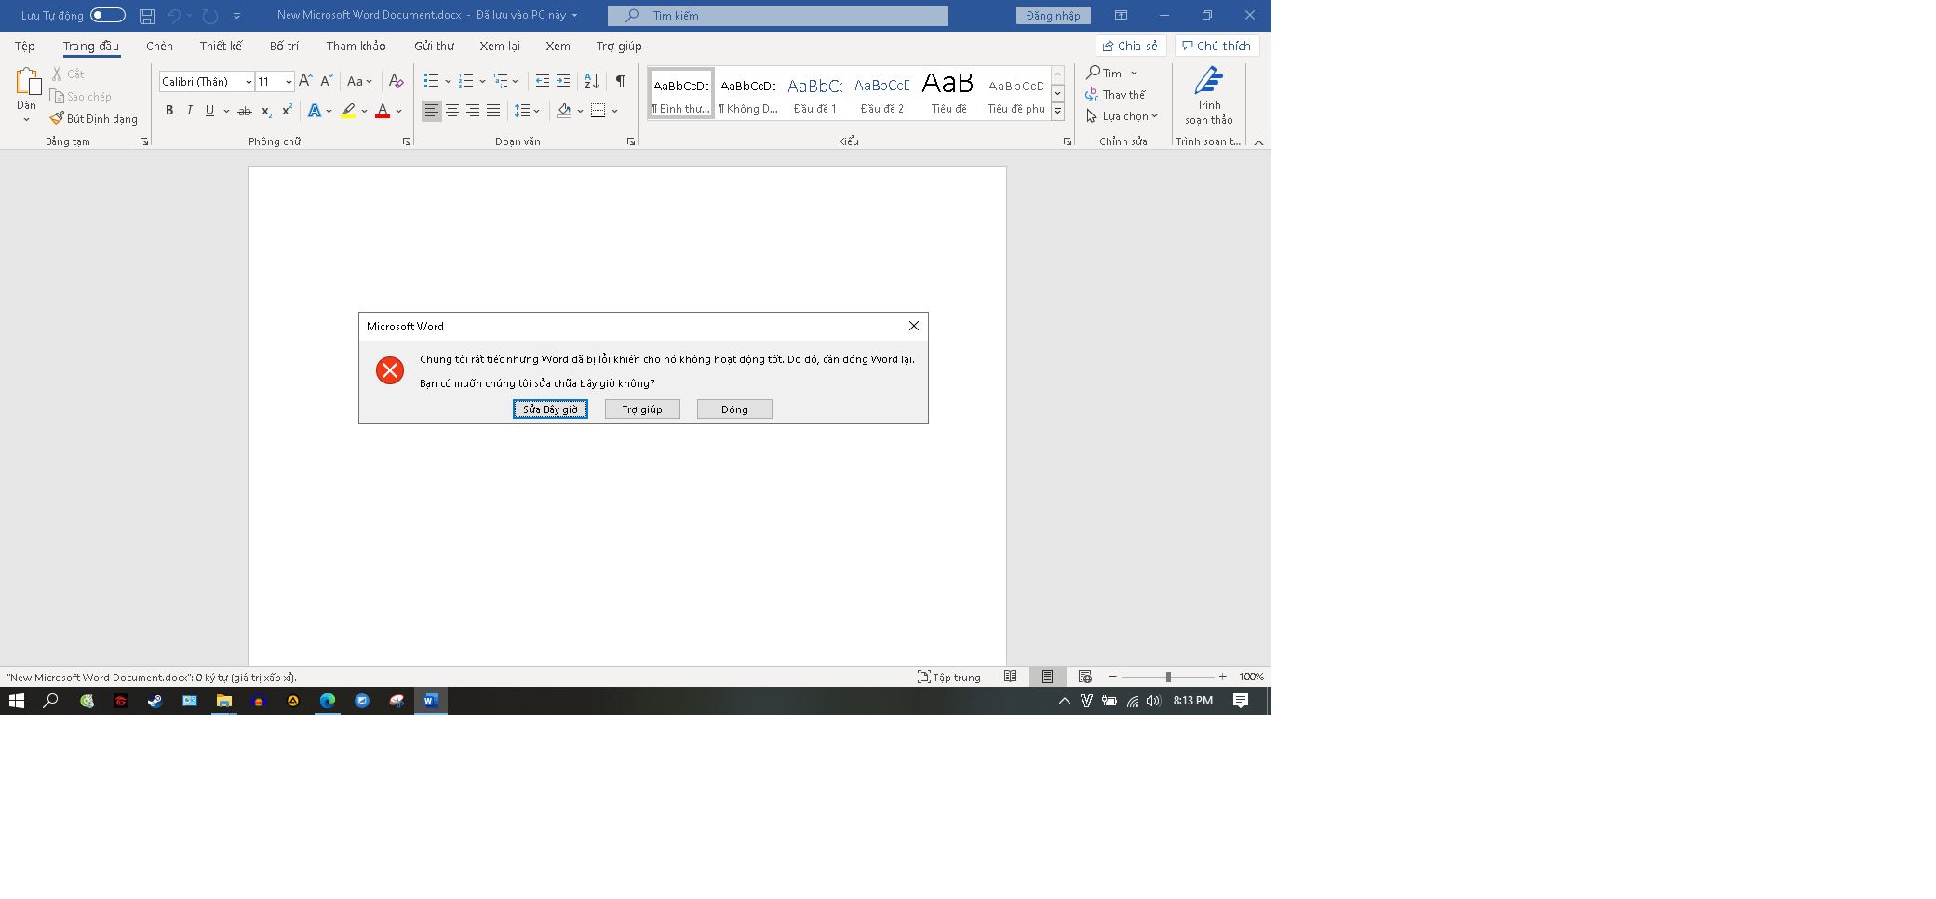The width and height of the screenshot is (1936, 899).
Task: Close the Microsoft Word error dialog
Action: click(914, 326)
